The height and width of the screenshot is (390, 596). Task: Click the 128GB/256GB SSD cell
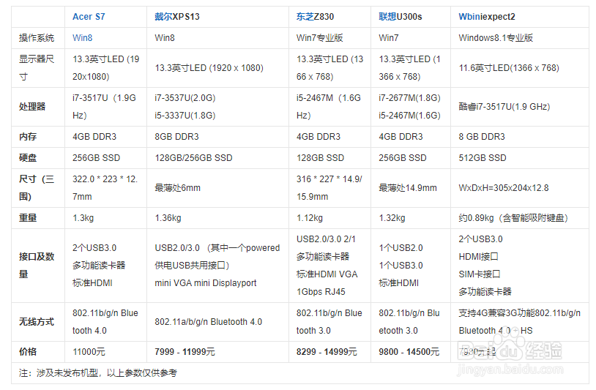193,158
